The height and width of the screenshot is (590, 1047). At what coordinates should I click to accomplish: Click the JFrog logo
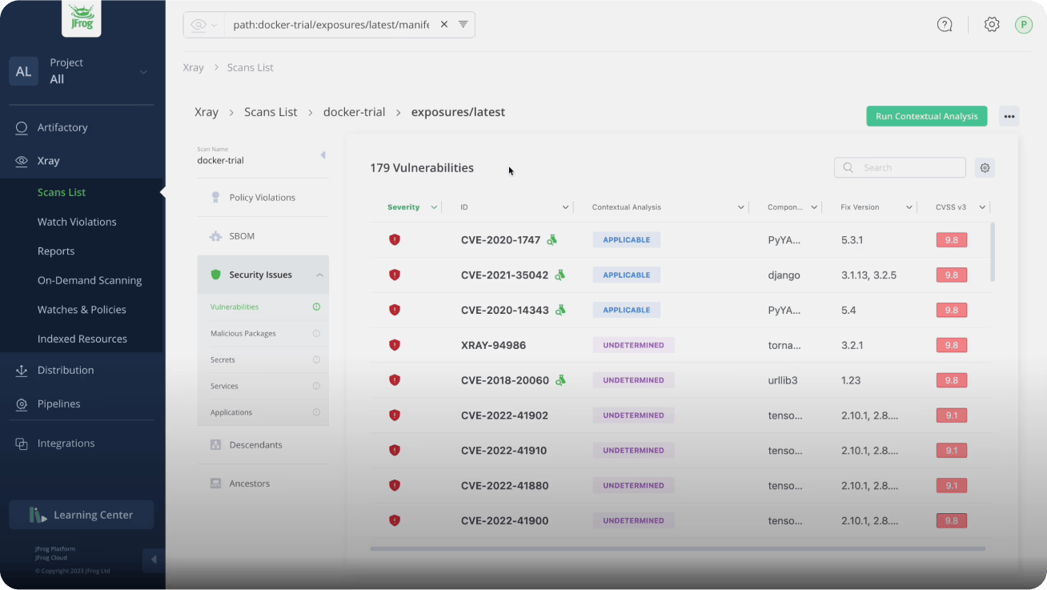click(82, 18)
